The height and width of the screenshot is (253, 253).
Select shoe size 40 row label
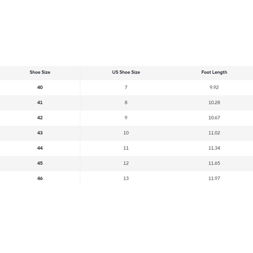tap(40, 87)
